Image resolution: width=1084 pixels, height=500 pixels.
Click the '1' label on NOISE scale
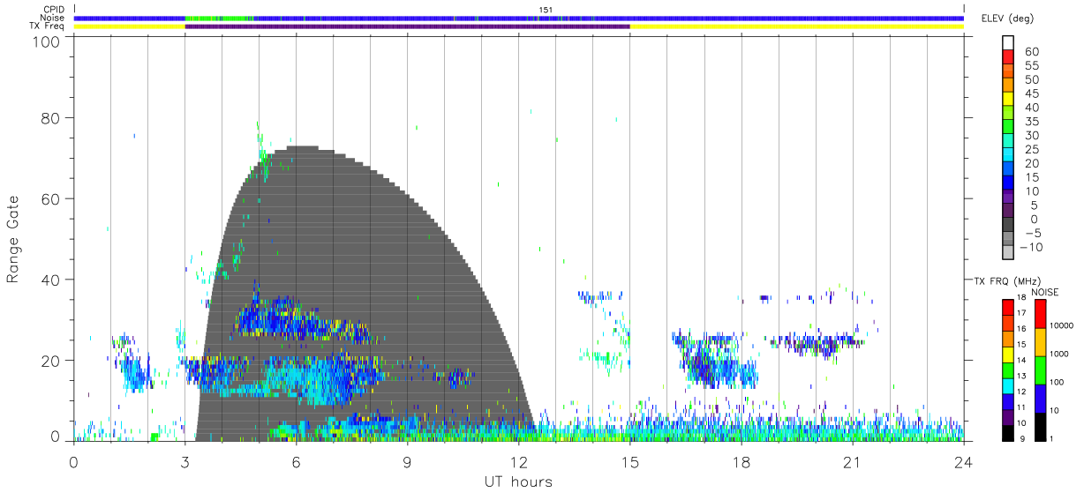[1053, 437]
